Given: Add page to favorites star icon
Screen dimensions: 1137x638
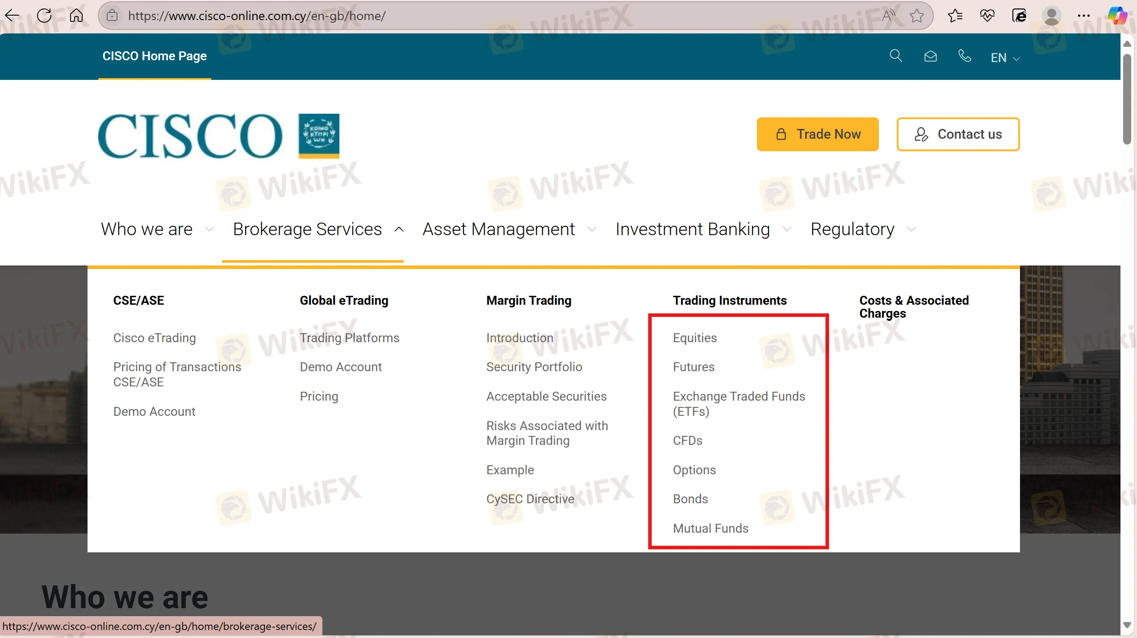Looking at the screenshot, I should click(x=917, y=16).
